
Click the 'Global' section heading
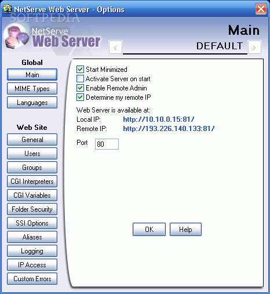point(32,63)
